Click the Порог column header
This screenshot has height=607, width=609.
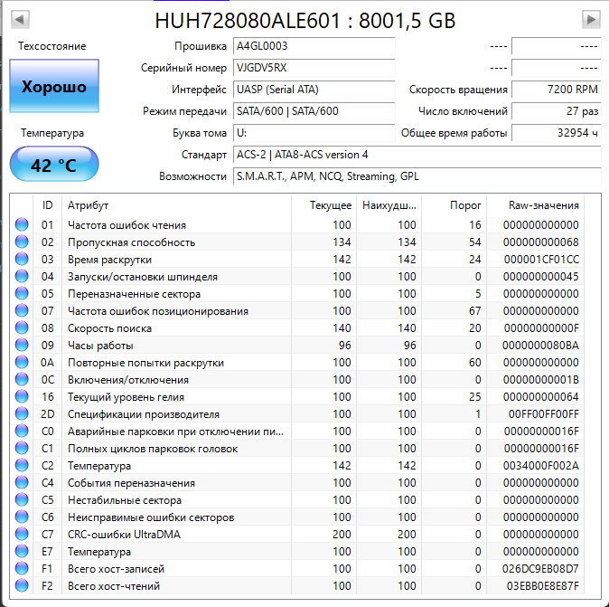coord(454,205)
